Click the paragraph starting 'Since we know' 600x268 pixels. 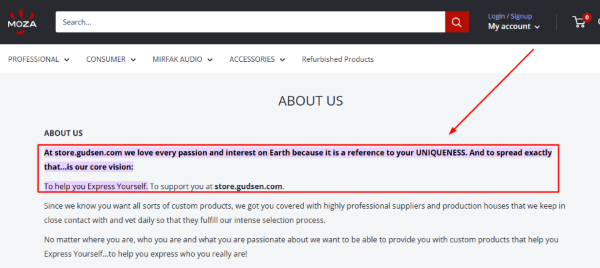(x=305, y=213)
